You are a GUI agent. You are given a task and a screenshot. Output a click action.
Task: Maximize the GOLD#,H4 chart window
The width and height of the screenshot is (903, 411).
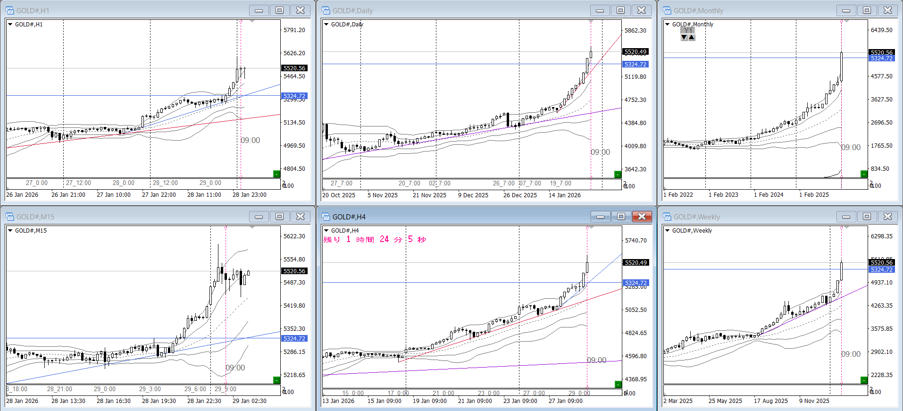(x=621, y=217)
